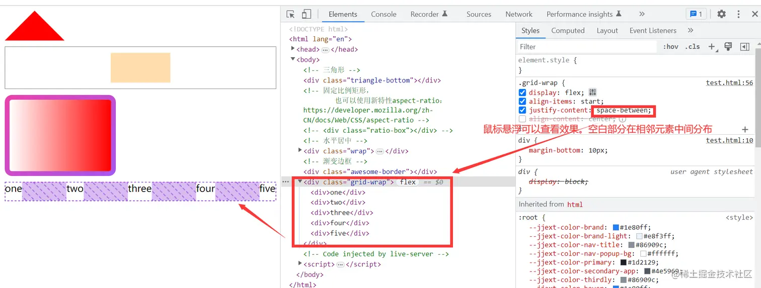Open the DevTools three-dot customize menu
Image resolution: width=761 pixels, height=288 pixels.
(x=738, y=14)
